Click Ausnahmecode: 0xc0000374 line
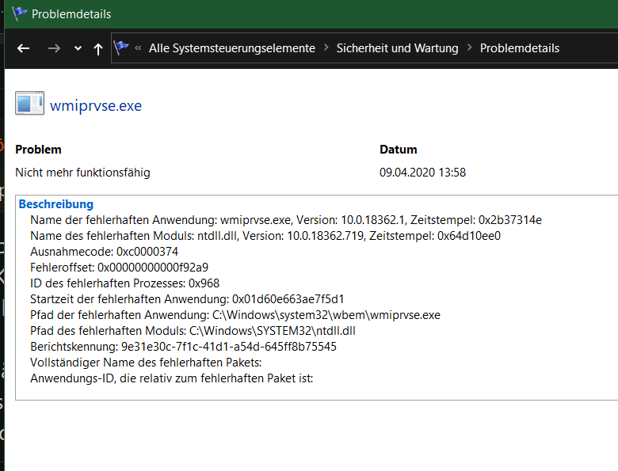618x471 pixels. [x=104, y=252]
